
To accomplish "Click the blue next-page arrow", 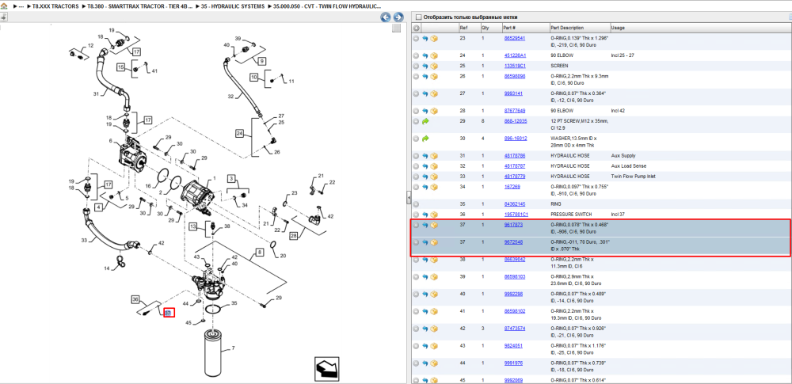I will pyautogui.click(x=398, y=17).
